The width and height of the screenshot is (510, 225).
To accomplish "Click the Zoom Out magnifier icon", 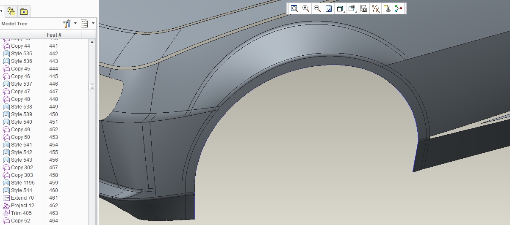I will (x=317, y=8).
